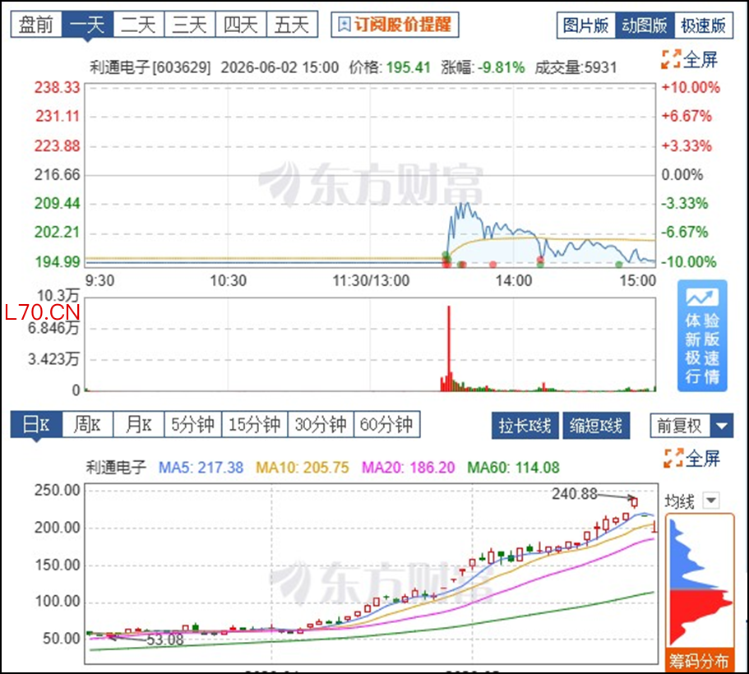
Task: Click the MA60: 114.08 legend
Action: [514, 467]
